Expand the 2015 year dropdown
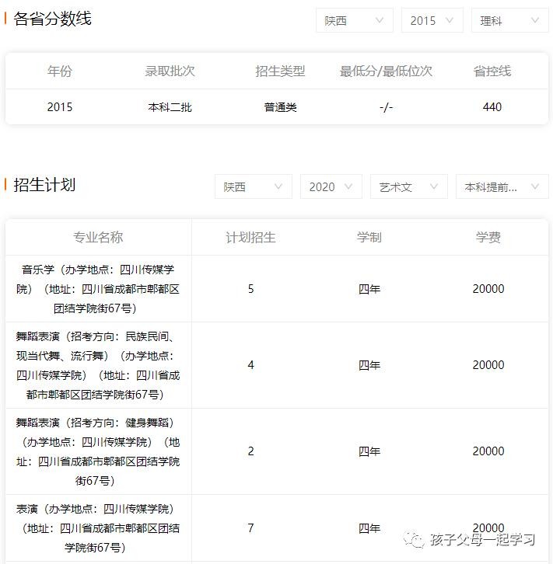 432,21
